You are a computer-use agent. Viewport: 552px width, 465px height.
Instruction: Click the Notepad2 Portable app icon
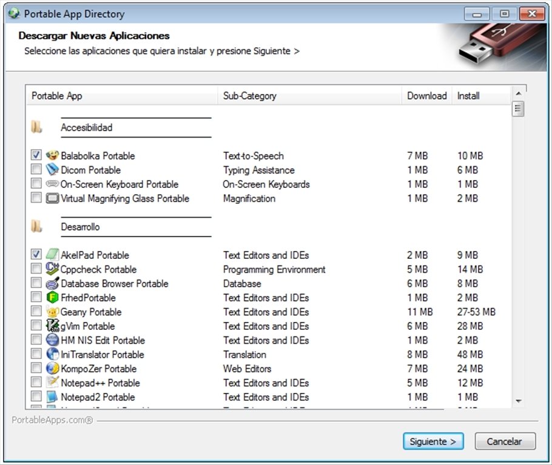[52, 396]
